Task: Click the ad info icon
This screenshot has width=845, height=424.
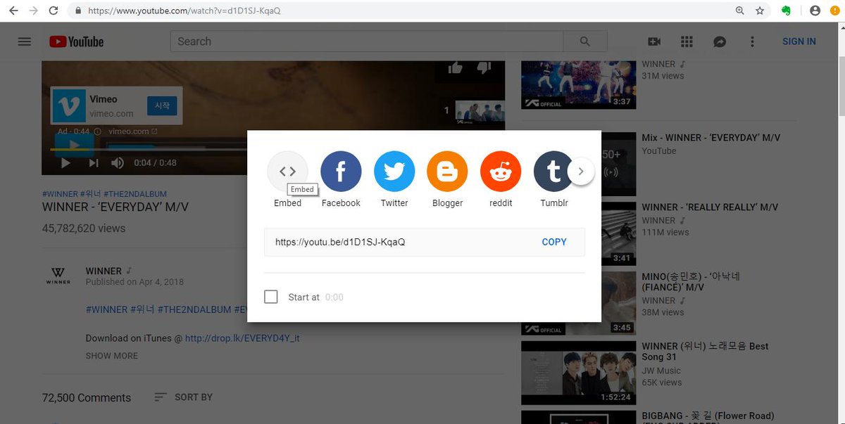Action: (x=98, y=131)
